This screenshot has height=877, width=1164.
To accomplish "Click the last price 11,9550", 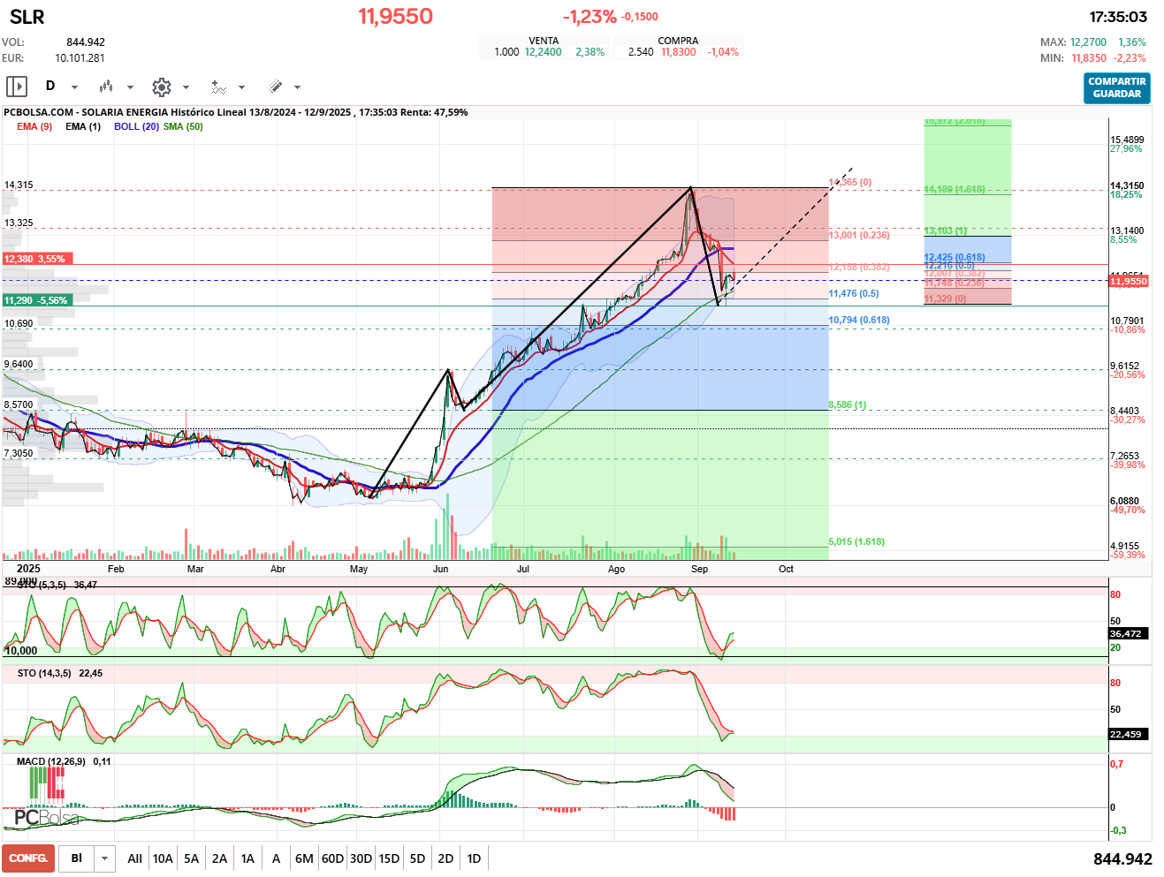I will tap(395, 16).
